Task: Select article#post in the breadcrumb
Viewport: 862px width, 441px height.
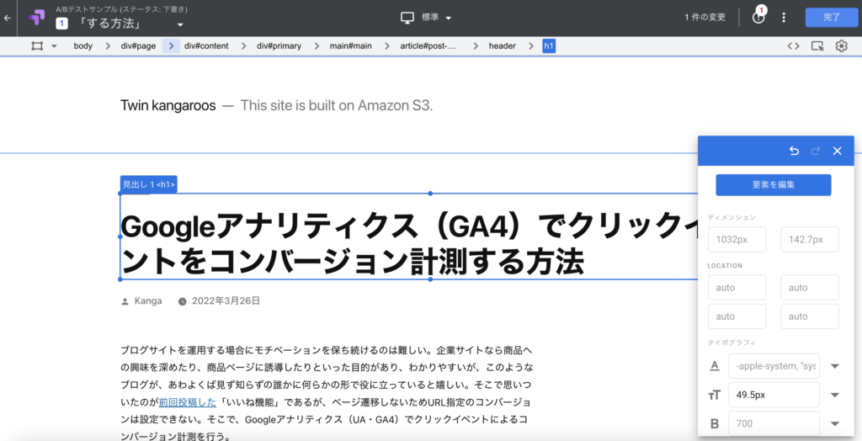Action: tap(428, 46)
